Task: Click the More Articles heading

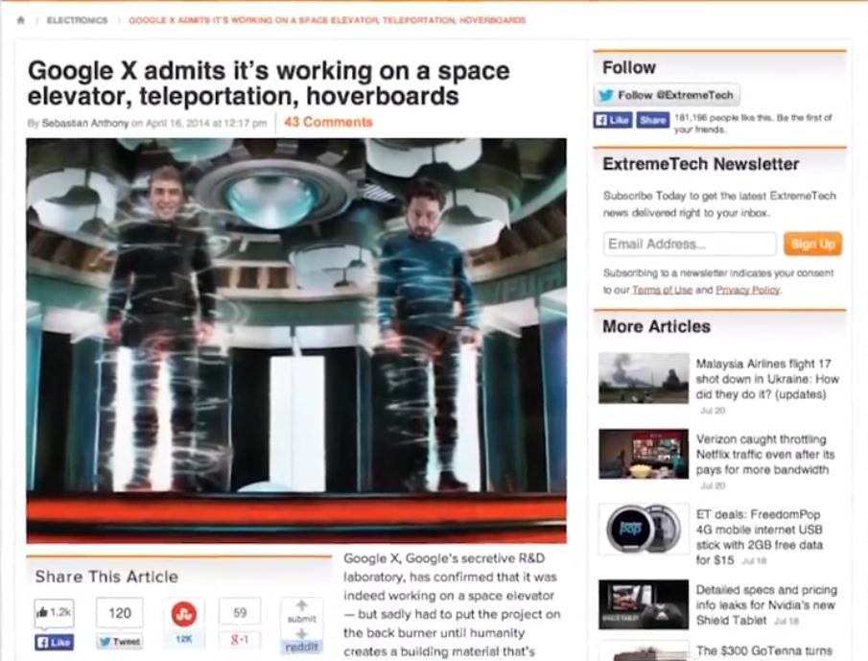Action: [656, 326]
